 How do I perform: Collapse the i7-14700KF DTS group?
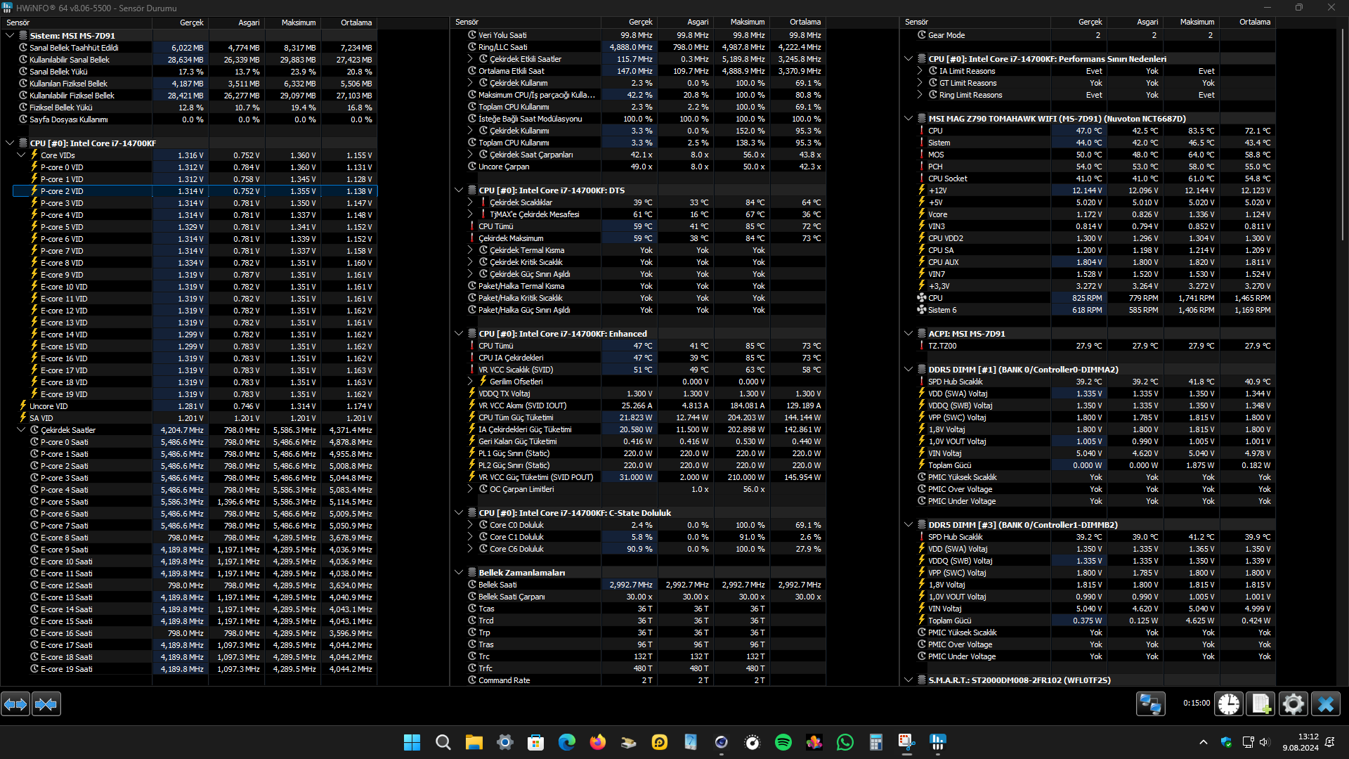(x=459, y=190)
